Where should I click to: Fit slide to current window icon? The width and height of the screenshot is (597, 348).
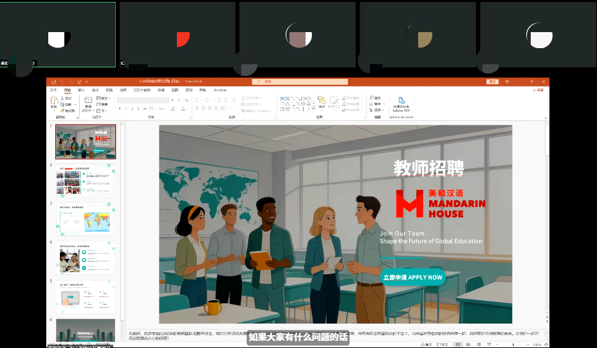pyautogui.click(x=546, y=345)
